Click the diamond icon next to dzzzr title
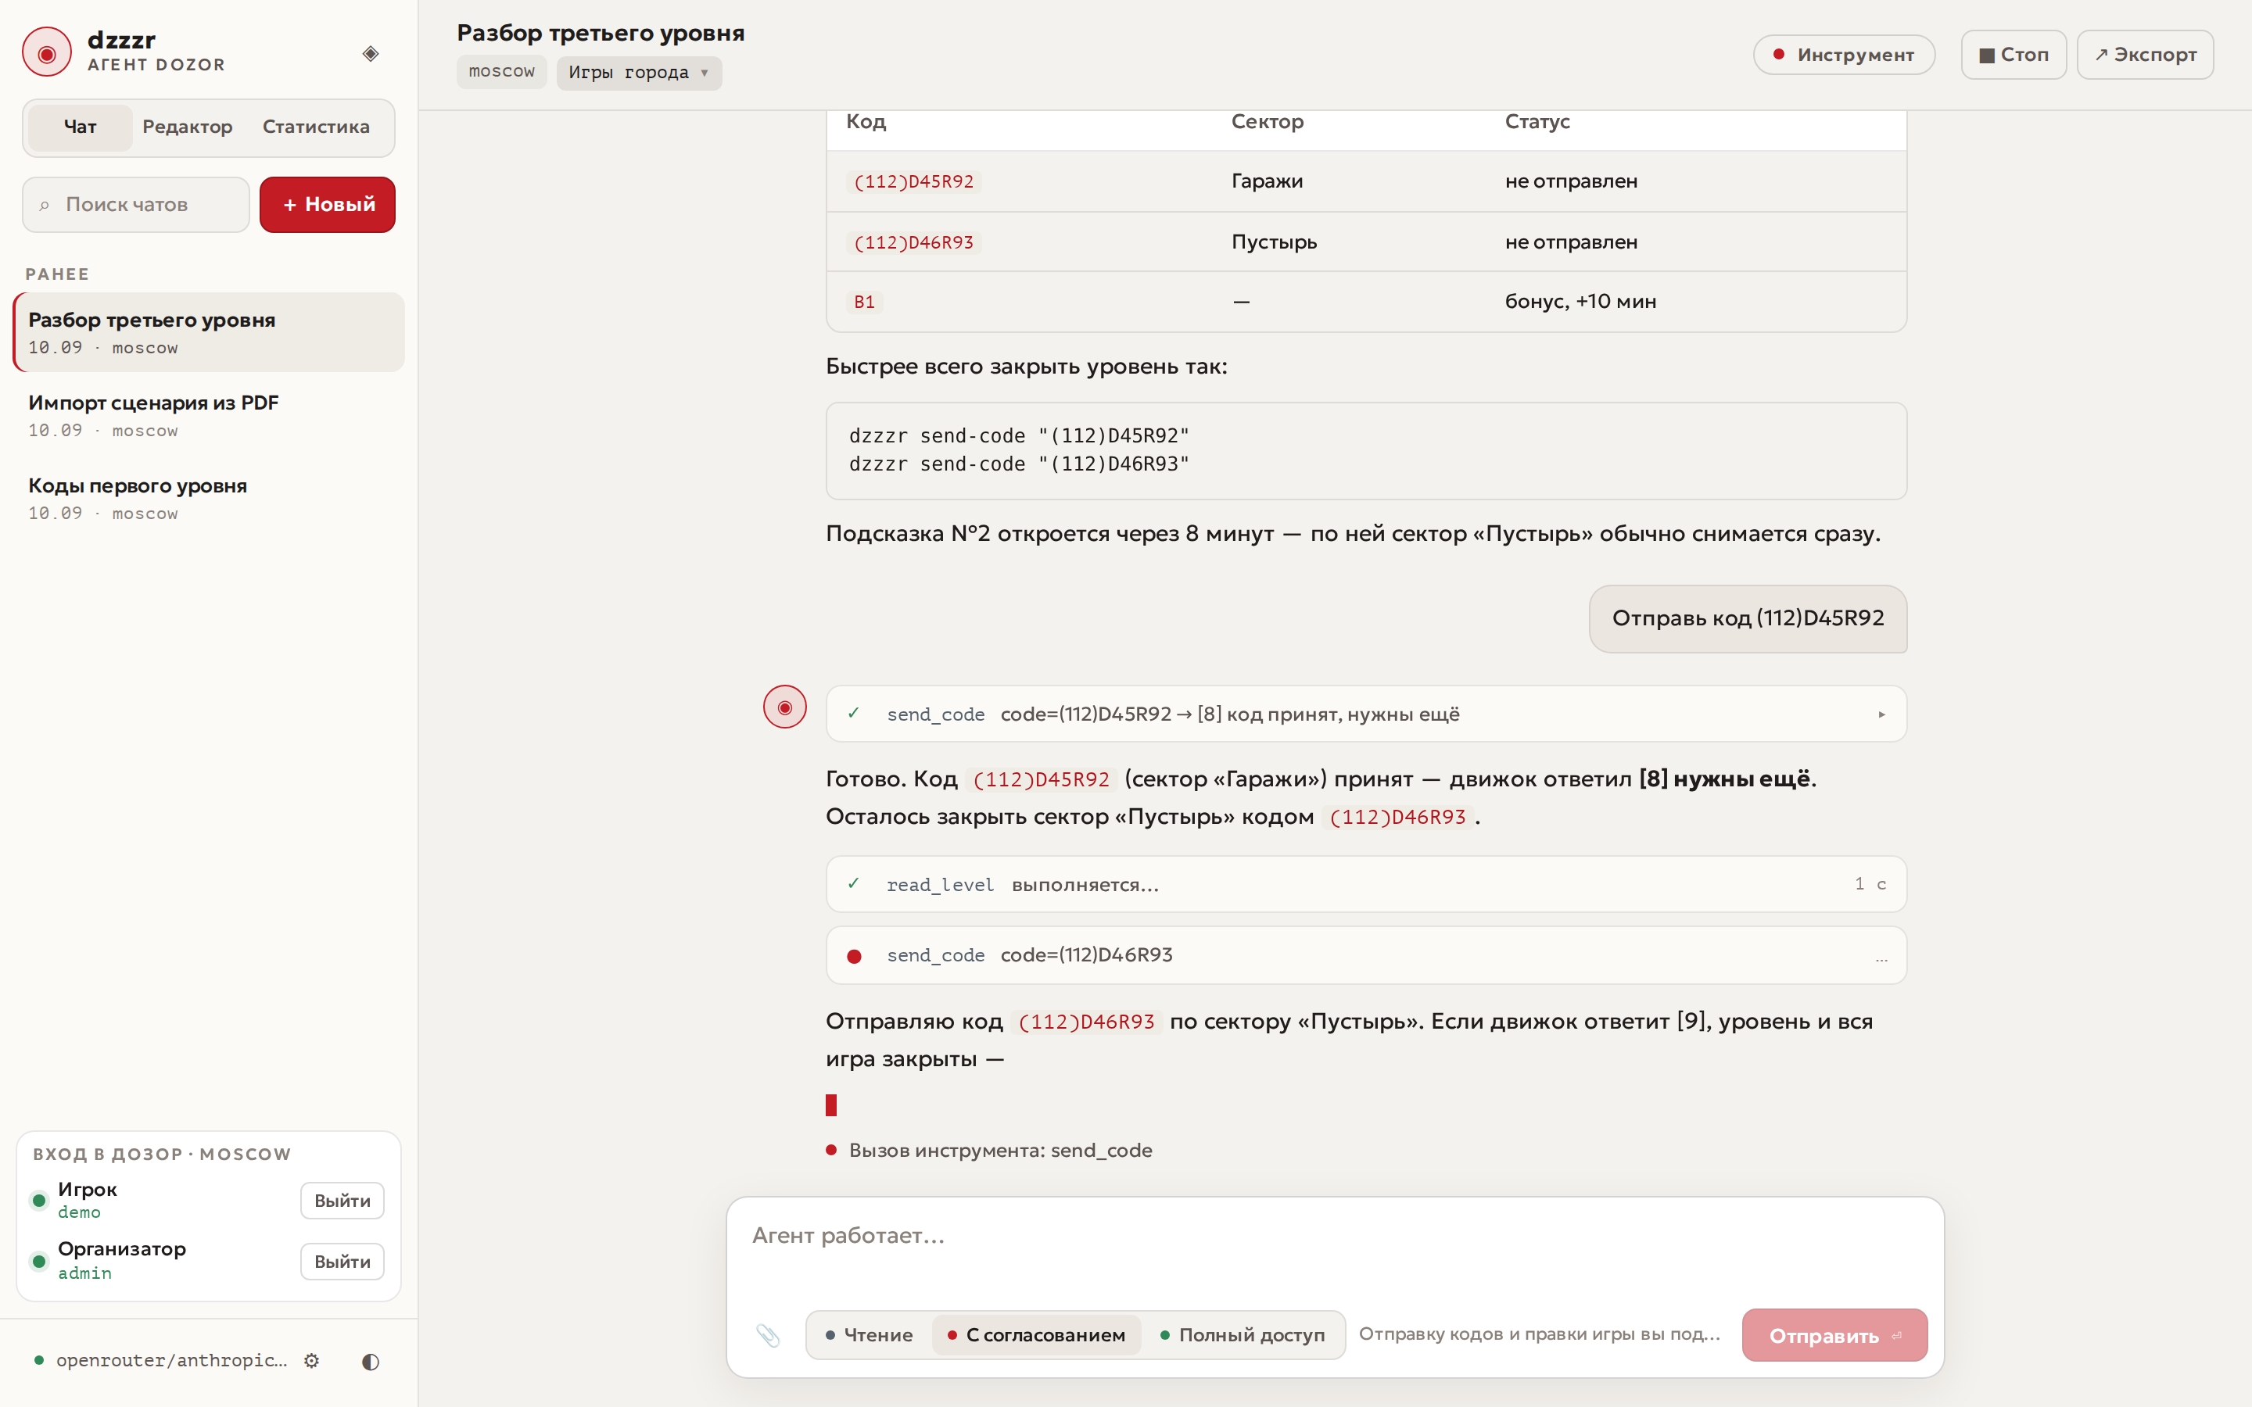Viewport: 2252px width, 1407px height. point(371,54)
